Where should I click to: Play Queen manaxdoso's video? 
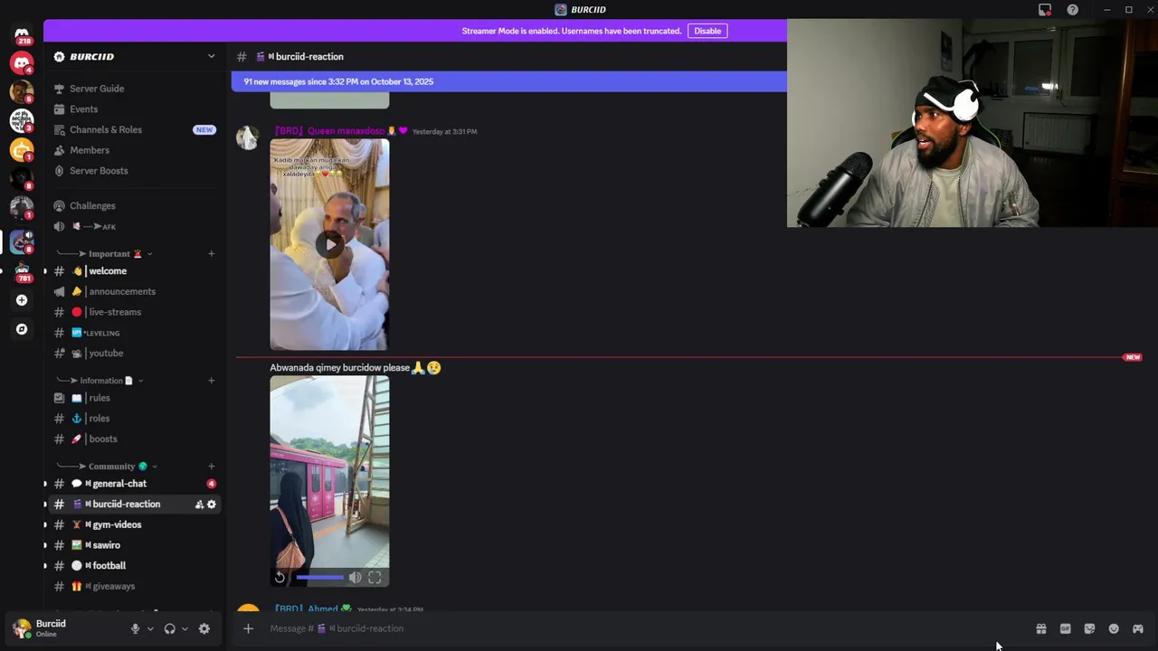coord(330,244)
